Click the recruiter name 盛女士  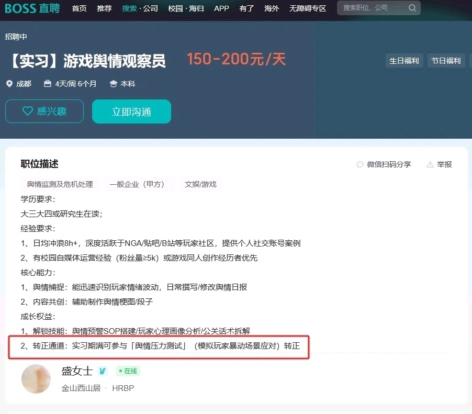pos(77,371)
